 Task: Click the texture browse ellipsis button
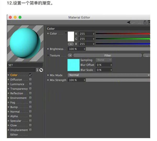(x=147, y=55)
